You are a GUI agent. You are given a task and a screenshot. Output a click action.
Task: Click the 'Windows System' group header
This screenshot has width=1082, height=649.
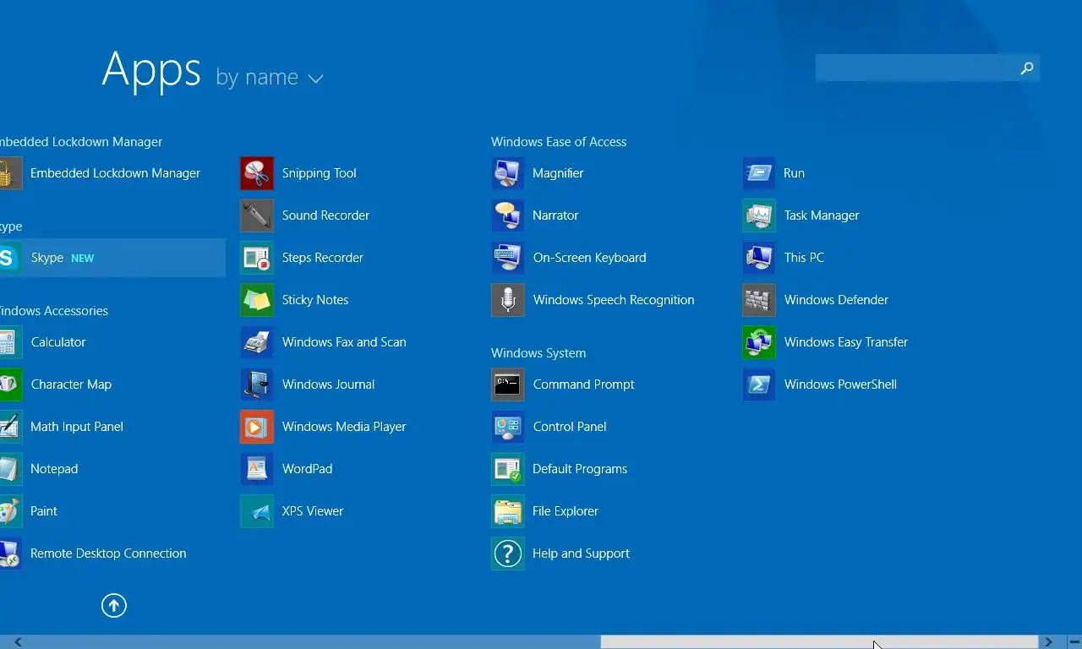click(x=538, y=353)
